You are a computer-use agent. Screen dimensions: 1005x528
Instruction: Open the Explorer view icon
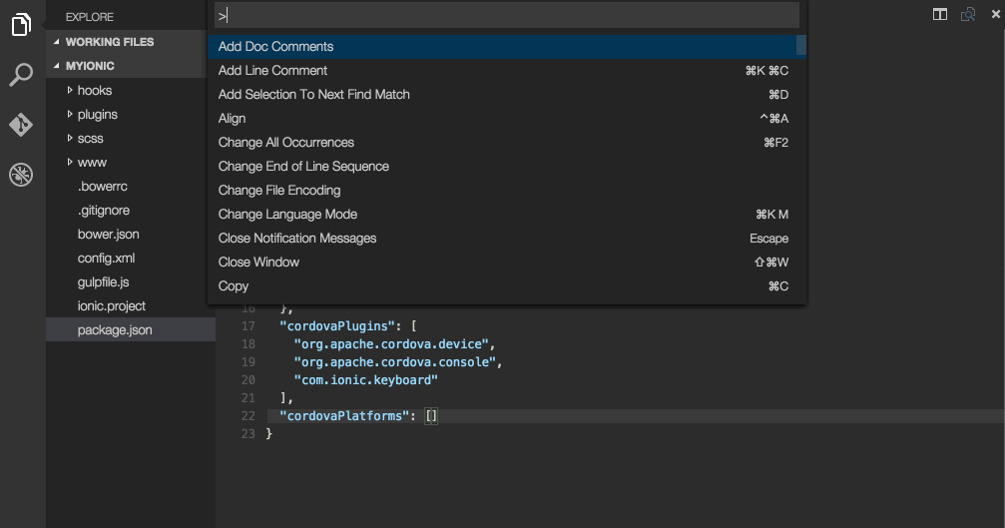[x=21, y=25]
